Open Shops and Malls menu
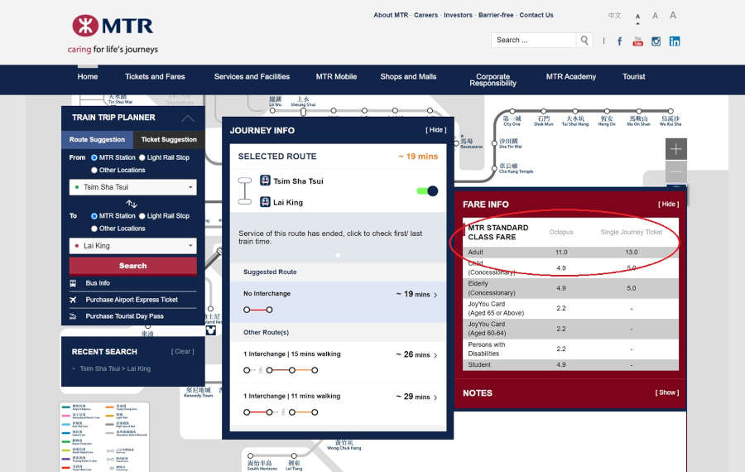Viewport: 745px width, 472px height. point(408,76)
